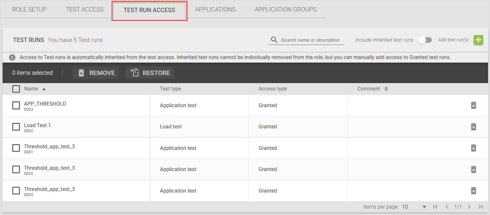The height and width of the screenshot is (215, 490).
Task: Toggle Include inherited test runs switch
Action: pos(425,40)
